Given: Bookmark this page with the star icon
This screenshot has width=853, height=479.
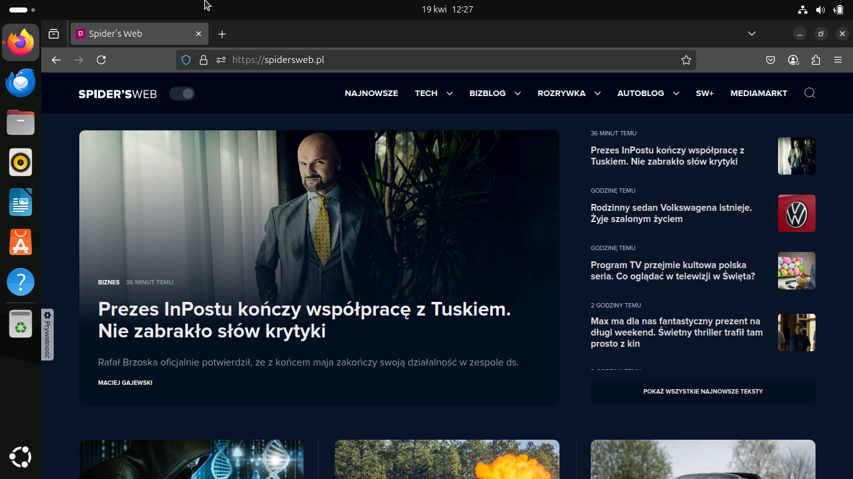Looking at the screenshot, I should point(686,60).
